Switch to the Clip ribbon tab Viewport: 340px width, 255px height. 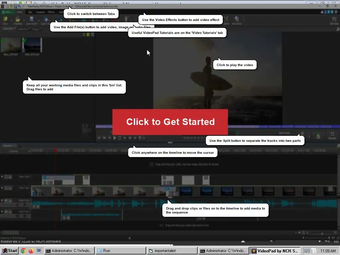[30, 12]
